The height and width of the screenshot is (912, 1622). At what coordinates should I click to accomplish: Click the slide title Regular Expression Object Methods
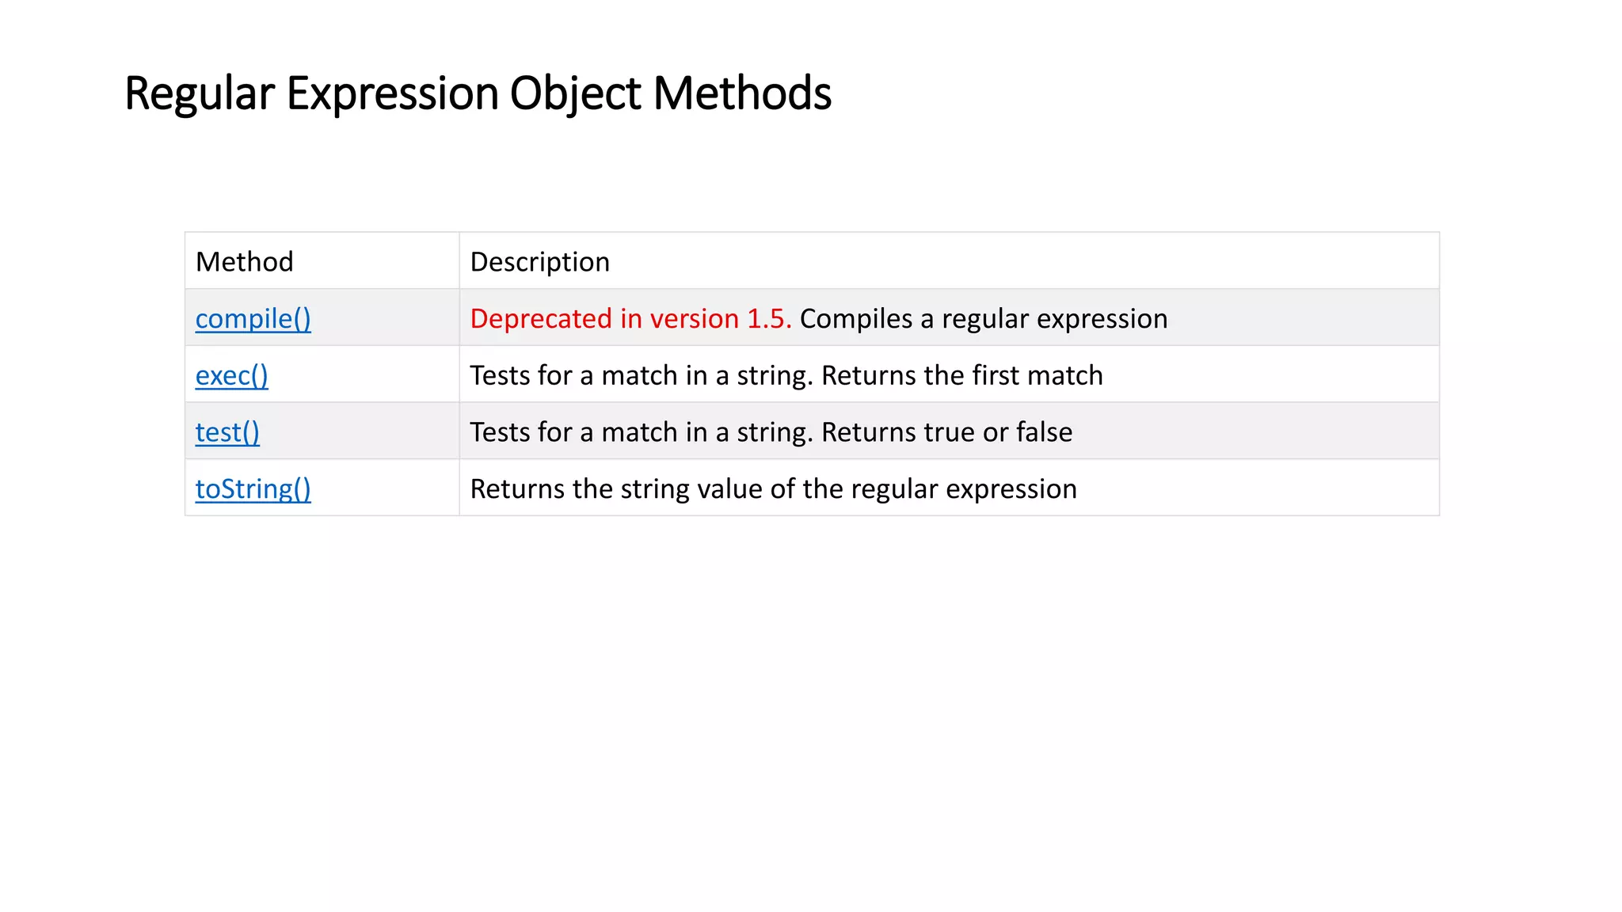pos(478,93)
